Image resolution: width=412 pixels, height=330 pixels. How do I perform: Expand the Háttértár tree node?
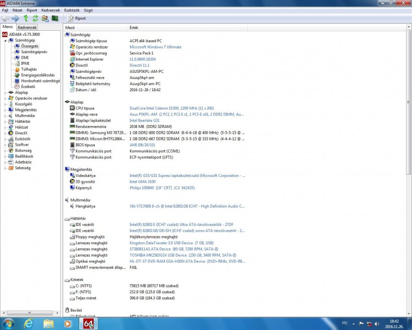coord(5,121)
